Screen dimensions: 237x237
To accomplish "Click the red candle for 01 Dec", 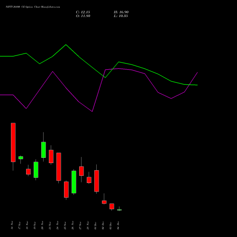I will pyautogui.click(x=97, y=181).
